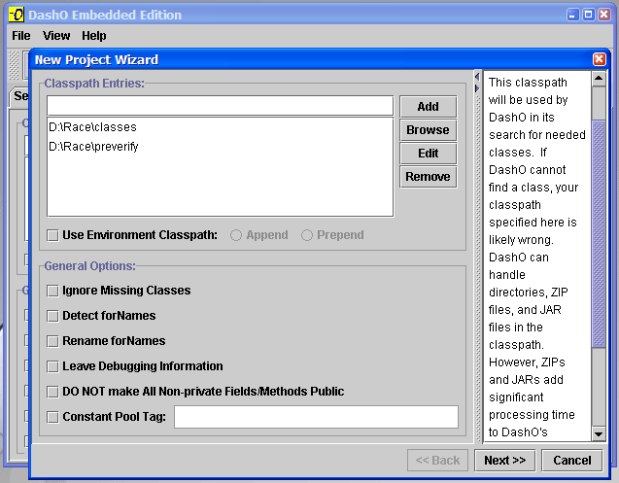Image resolution: width=619 pixels, height=483 pixels.
Task: Click help pane scrollbar down arrow
Action: click(x=599, y=434)
